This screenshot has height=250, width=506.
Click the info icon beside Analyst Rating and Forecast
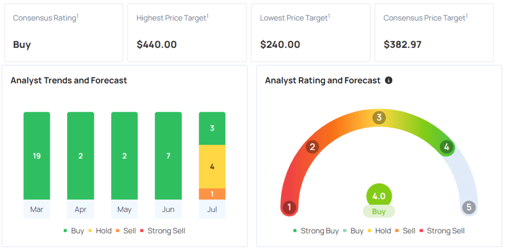[x=388, y=80]
